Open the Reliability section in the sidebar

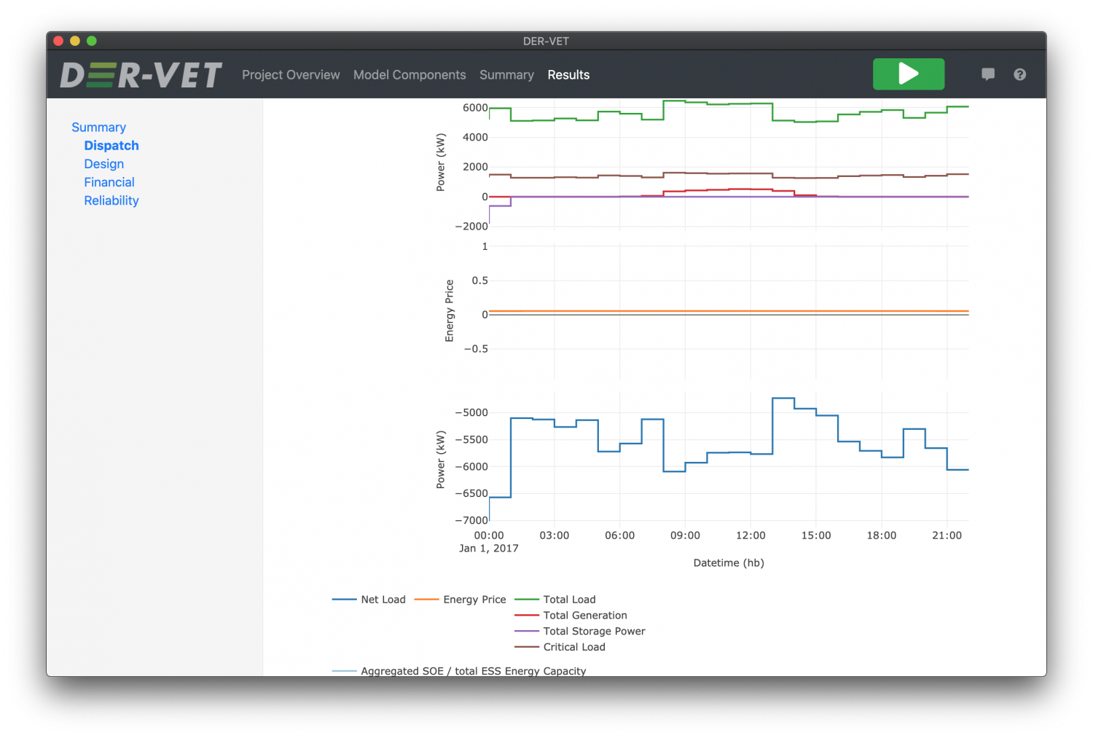111,200
